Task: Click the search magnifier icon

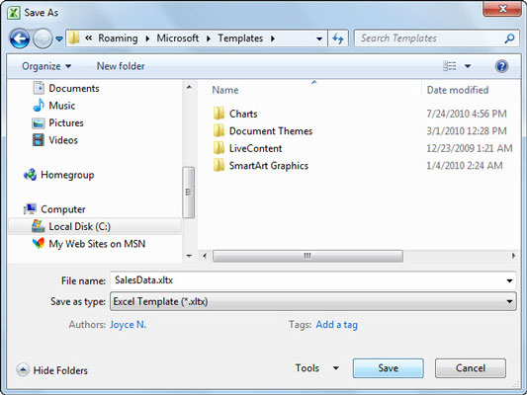Action: 509,39
